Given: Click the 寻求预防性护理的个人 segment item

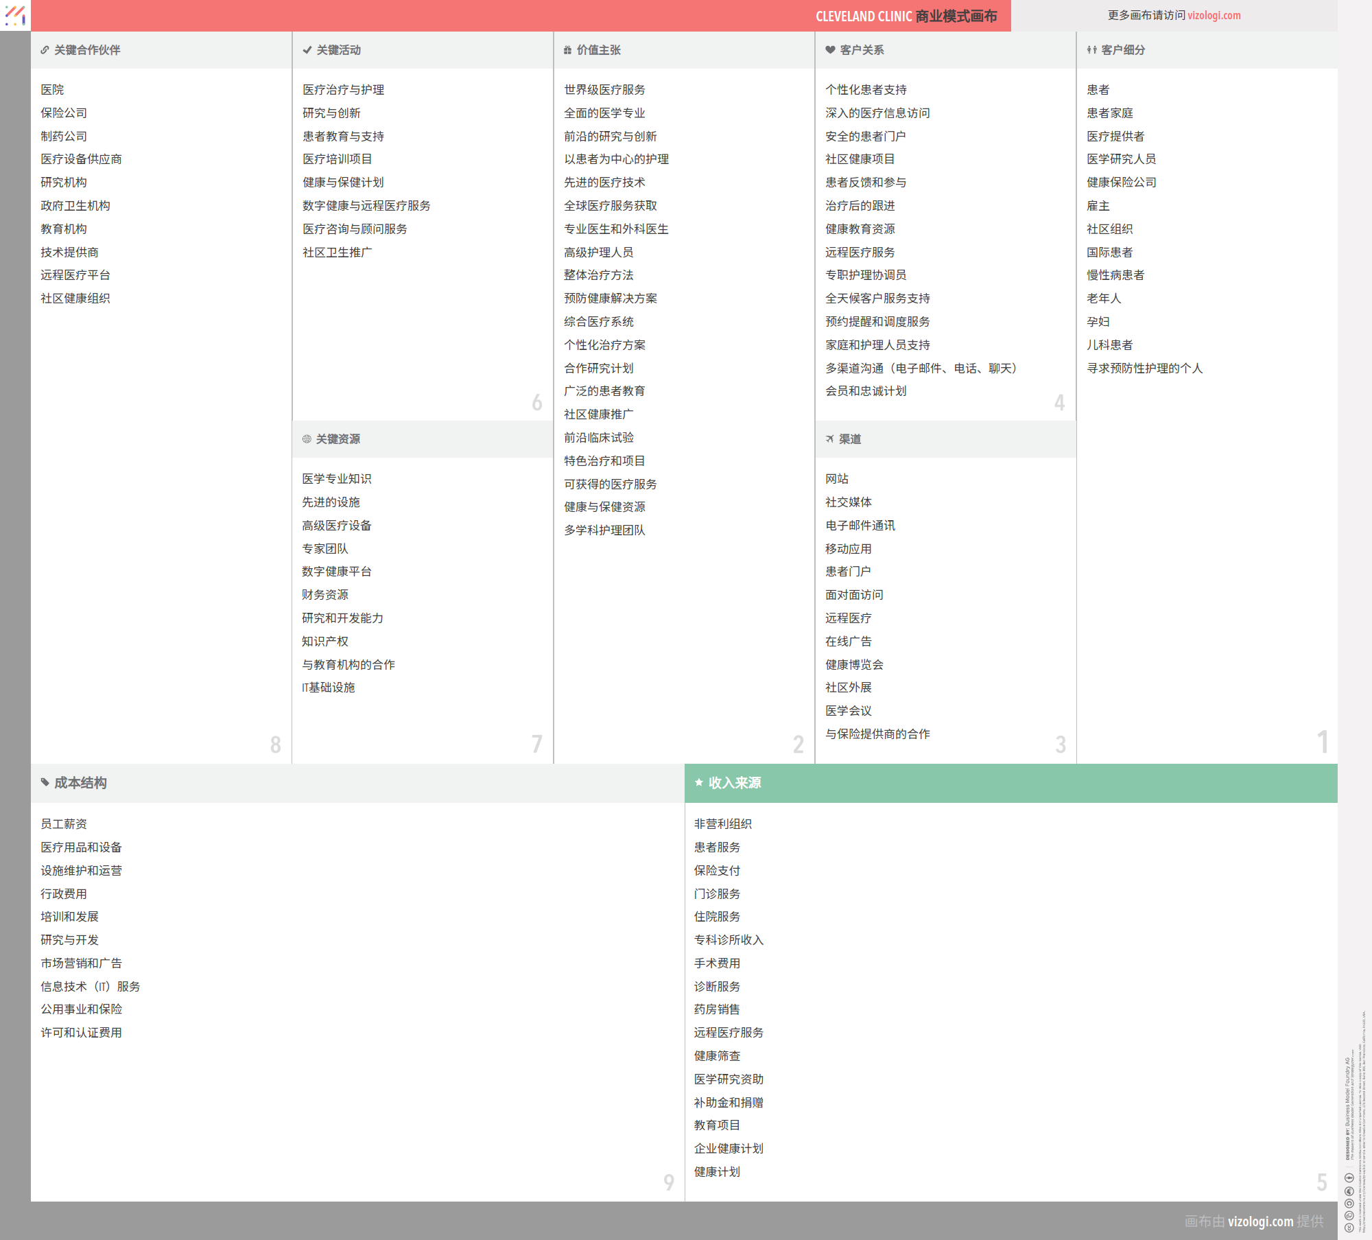Looking at the screenshot, I should click(x=1144, y=369).
